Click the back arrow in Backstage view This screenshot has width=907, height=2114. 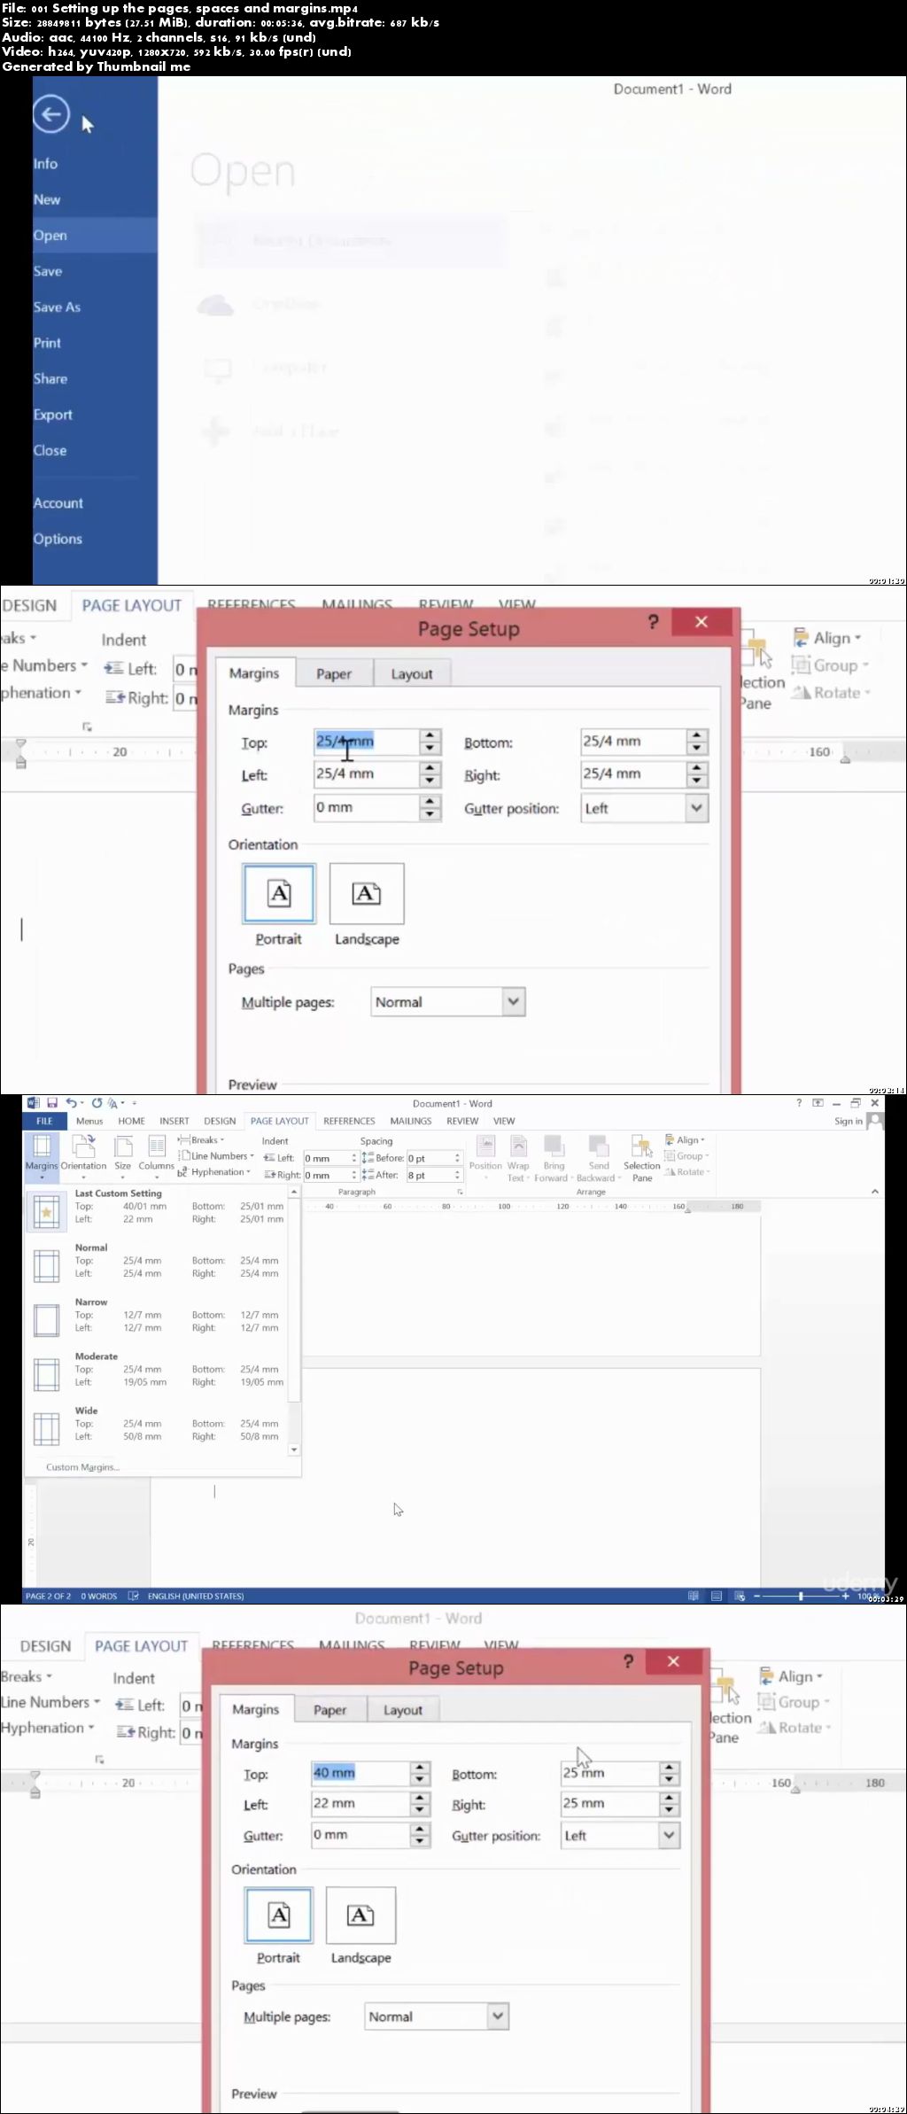[x=51, y=113]
